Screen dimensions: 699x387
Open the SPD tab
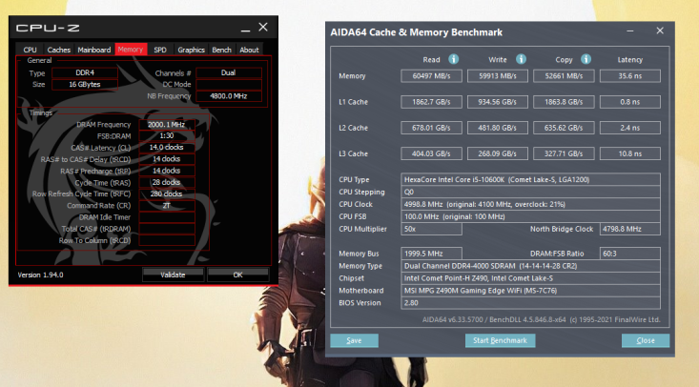pos(160,50)
